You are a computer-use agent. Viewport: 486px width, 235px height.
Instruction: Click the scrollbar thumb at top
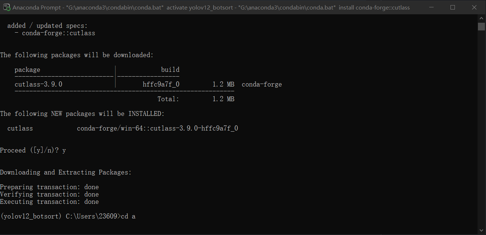coord(481,26)
